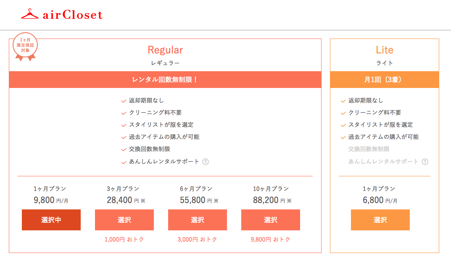
Task: Click checkmark next to Regular 返却期限なし
Action: pos(124,101)
